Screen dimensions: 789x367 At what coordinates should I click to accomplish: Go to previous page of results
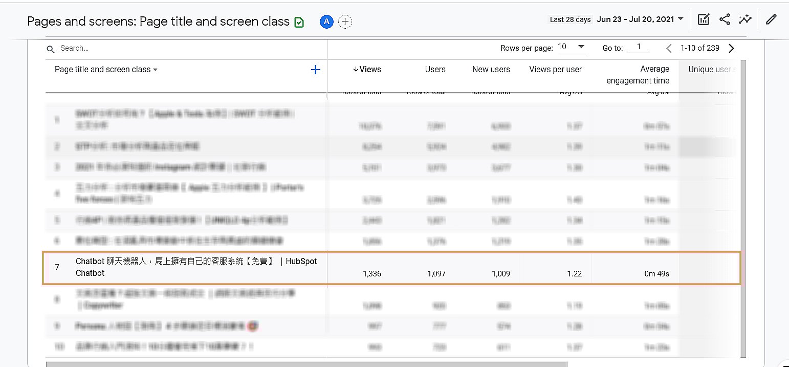pyautogui.click(x=669, y=48)
